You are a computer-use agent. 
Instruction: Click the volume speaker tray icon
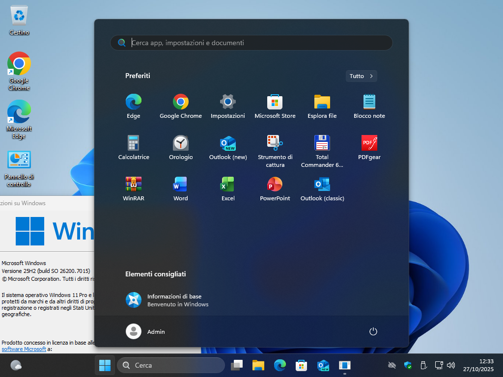click(451, 365)
